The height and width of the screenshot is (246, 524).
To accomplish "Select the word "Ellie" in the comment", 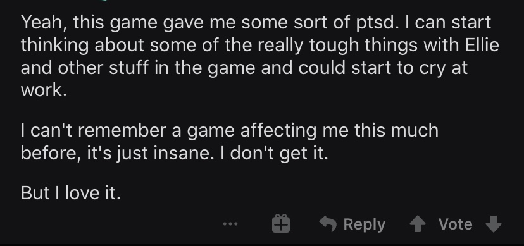I will click(482, 45).
